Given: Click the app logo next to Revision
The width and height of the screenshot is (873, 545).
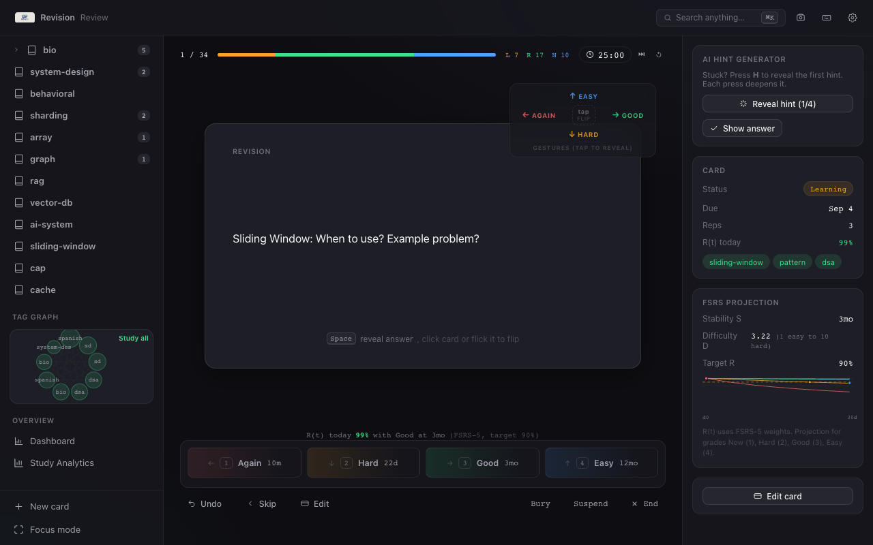Looking at the screenshot, I should point(25,18).
